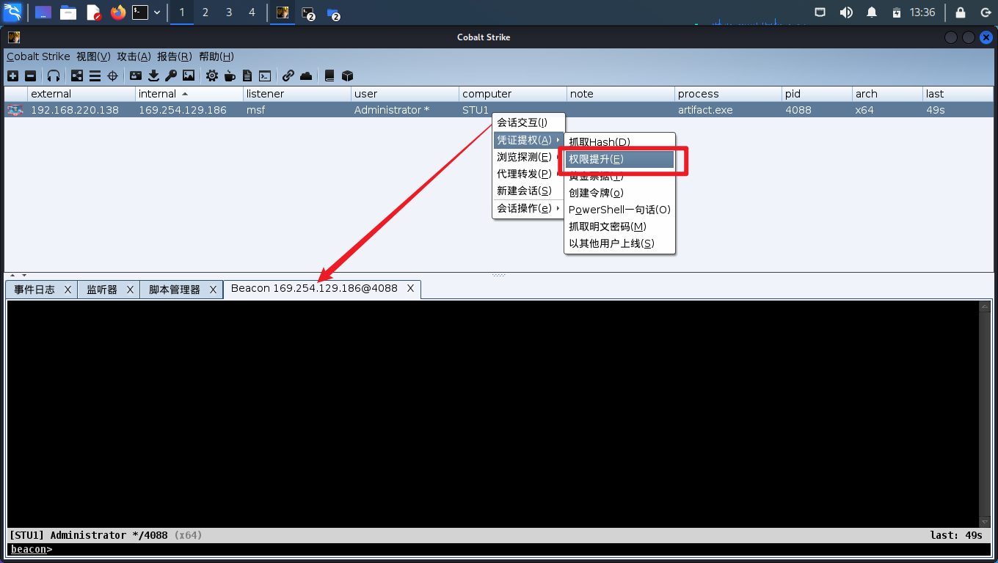998x563 pixels.
Task: Toggle sort arrow on internal column header
Action: pos(185,94)
